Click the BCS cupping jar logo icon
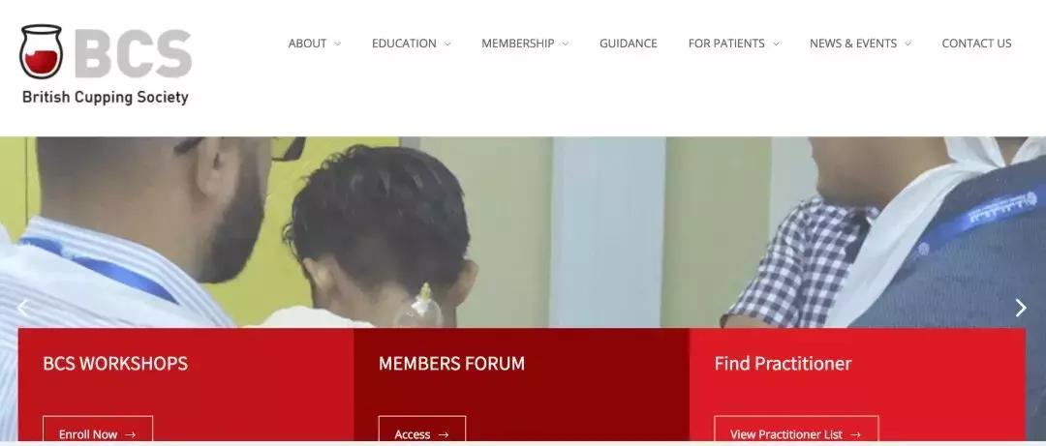This screenshot has height=446, width=1046. pyautogui.click(x=42, y=51)
